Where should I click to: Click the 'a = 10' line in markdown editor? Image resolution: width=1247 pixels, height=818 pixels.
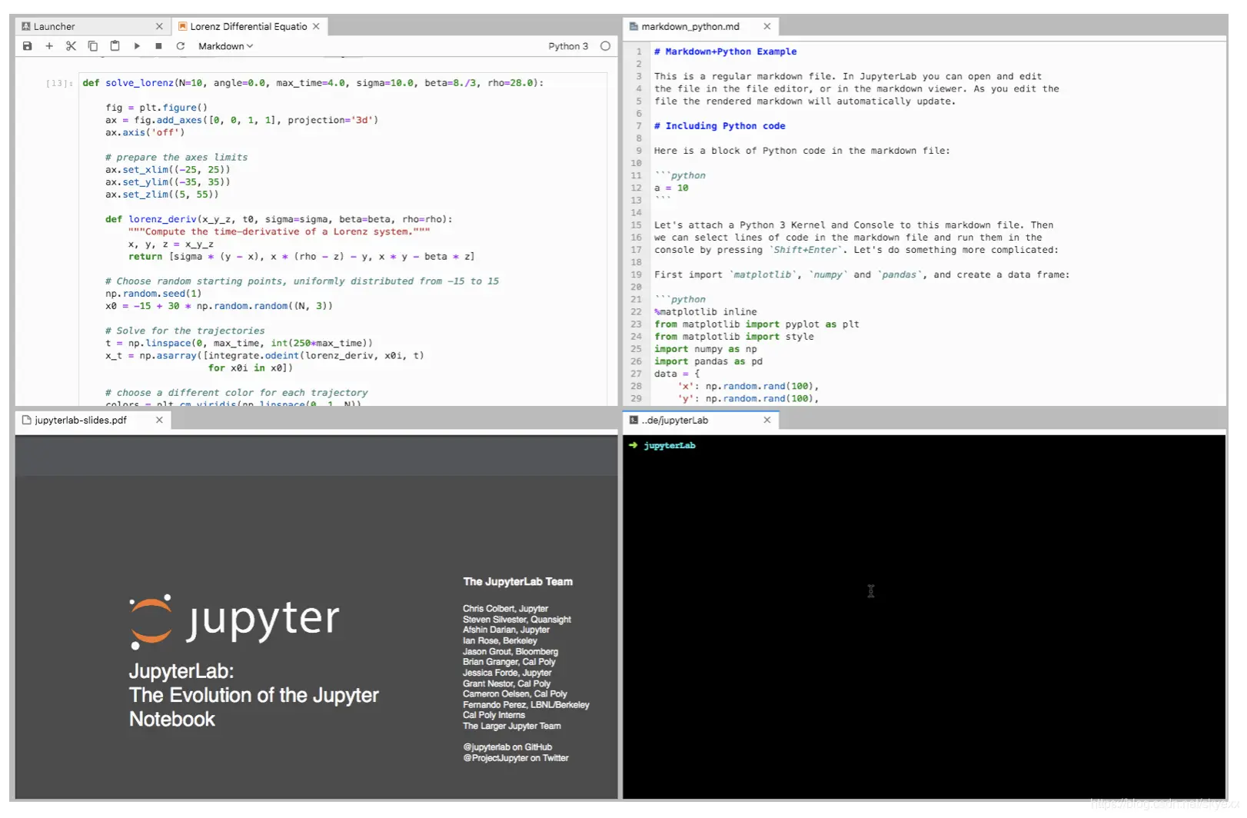672,188
